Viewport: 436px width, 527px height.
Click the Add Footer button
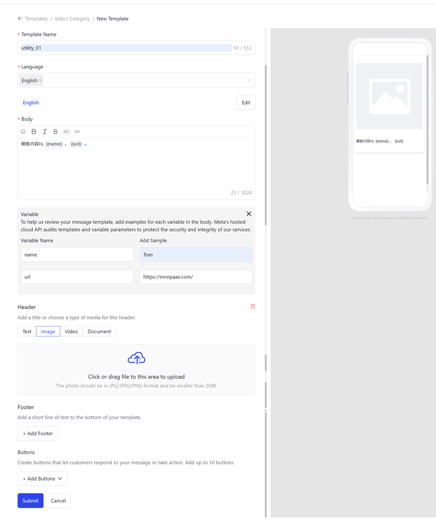click(x=37, y=434)
